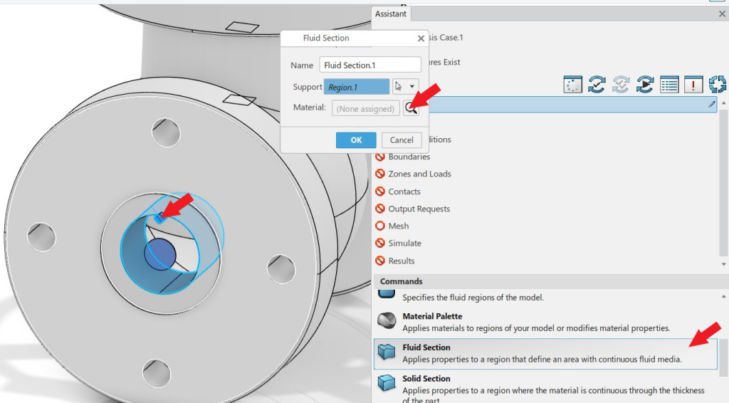Select the Boundaries step
The image size is (729, 403).
click(409, 157)
